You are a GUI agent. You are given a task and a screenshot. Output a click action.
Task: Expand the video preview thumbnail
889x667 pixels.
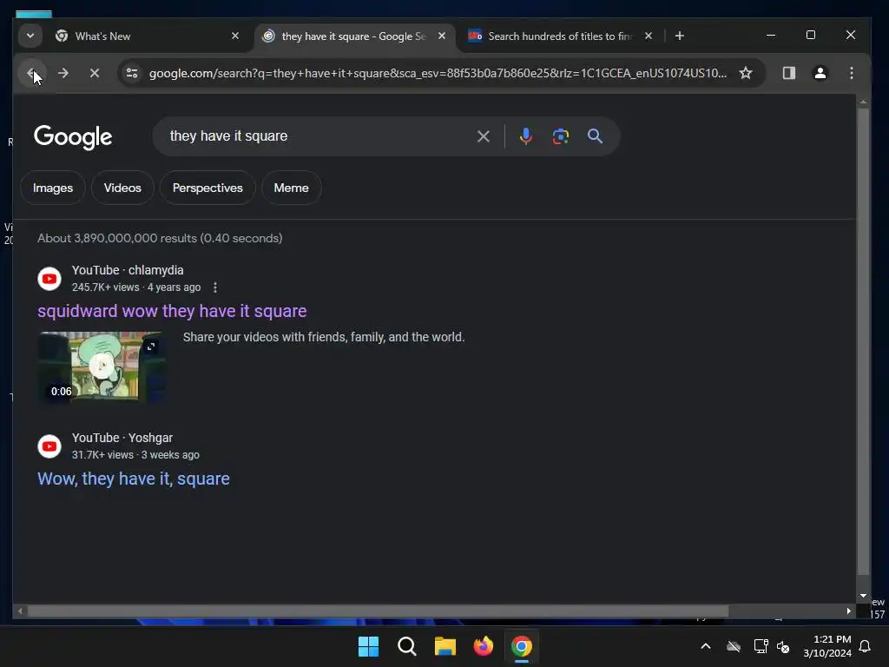151,346
